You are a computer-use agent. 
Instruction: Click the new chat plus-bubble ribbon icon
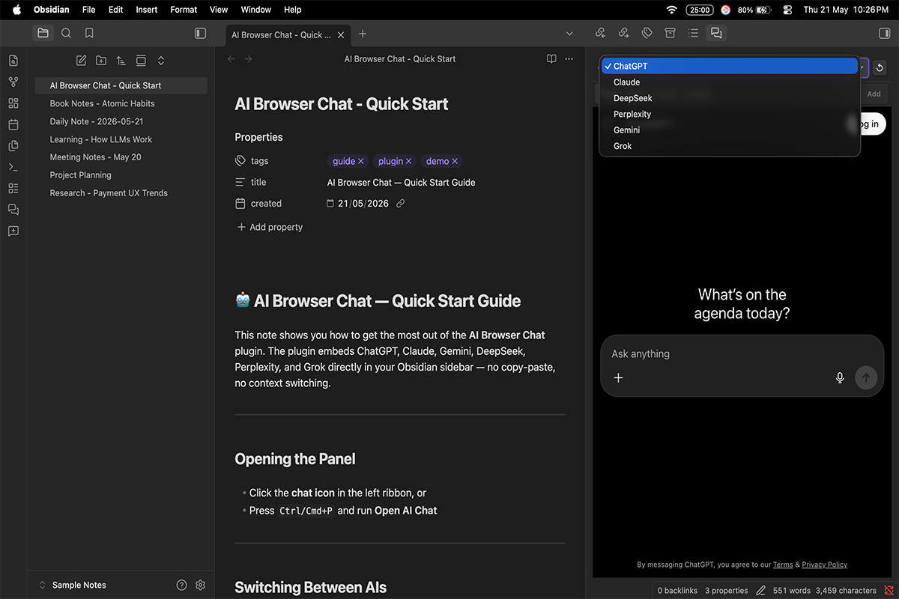point(13,231)
